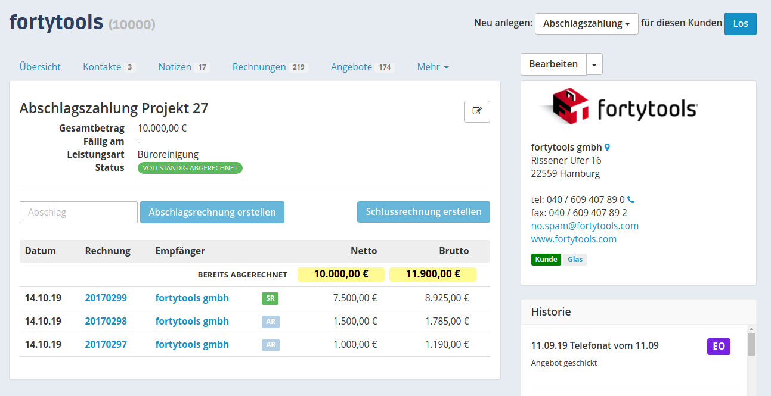Click the Rissener Ufer 16 address line

pyautogui.click(x=566, y=161)
